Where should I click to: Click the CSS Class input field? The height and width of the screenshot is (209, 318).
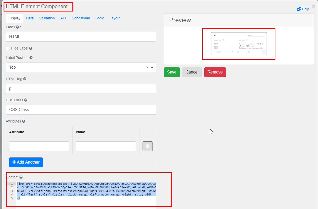[81, 110]
